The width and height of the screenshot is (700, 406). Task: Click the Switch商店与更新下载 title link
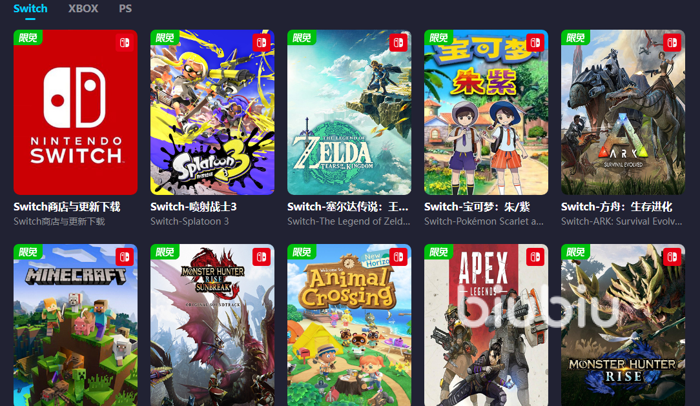[x=67, y=207]
